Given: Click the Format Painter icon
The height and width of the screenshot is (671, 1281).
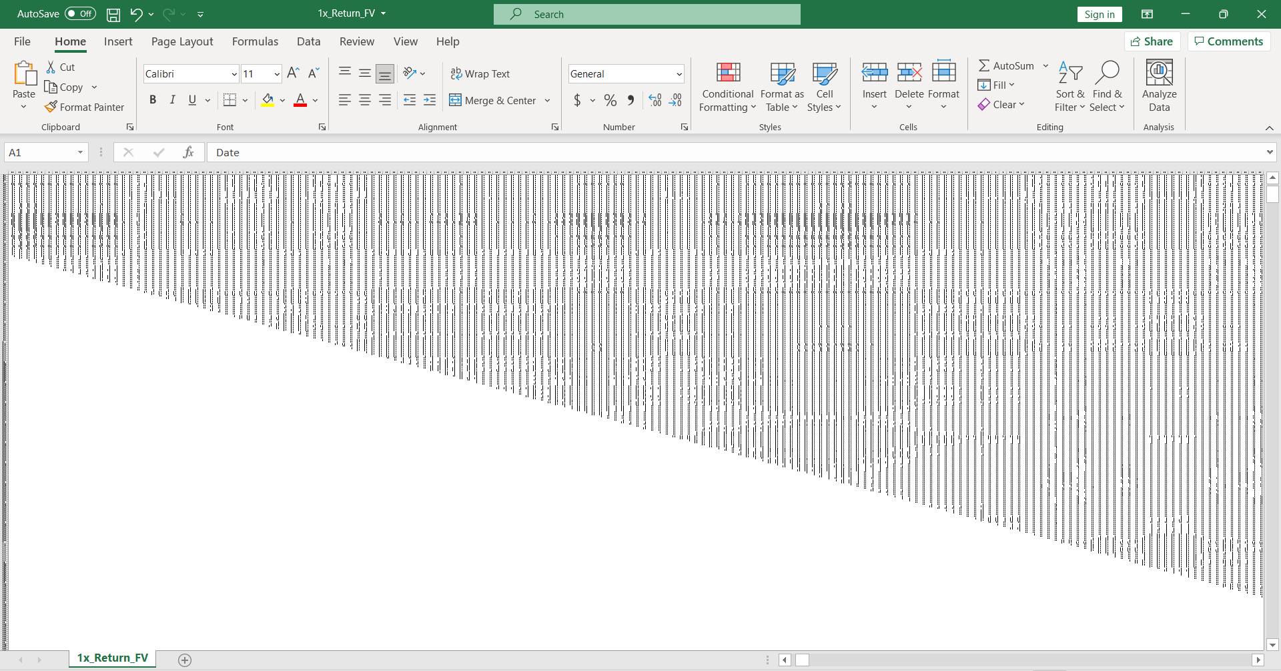Looking at the screenshot, I should 51,107.
